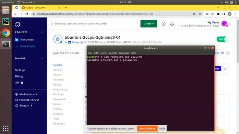Open notifications bell icon
This screenshot has height=134, width=239.
(172, 24)
